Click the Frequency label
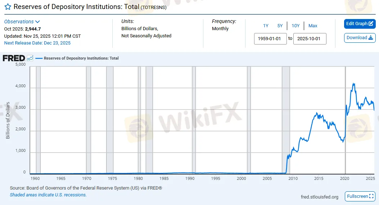 click(224, 21)
